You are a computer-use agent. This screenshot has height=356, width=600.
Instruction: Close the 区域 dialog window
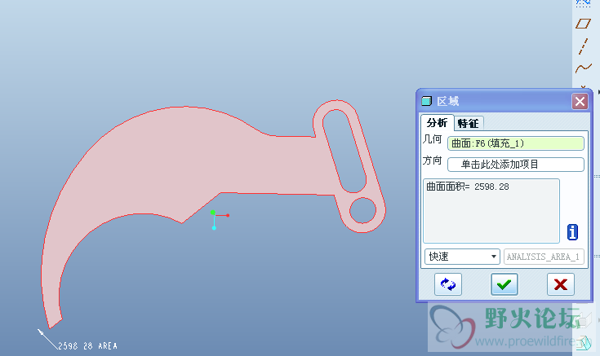click(580, 102)
